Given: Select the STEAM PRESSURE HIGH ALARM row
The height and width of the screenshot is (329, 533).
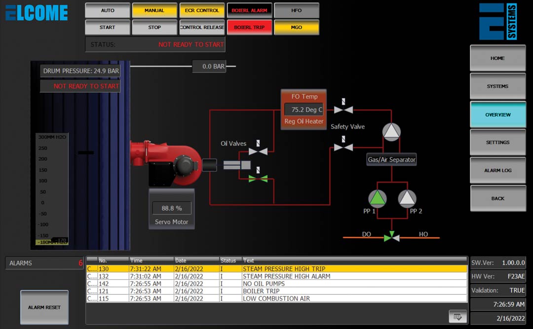Looking at the screenshot, I should pos(277,276).
